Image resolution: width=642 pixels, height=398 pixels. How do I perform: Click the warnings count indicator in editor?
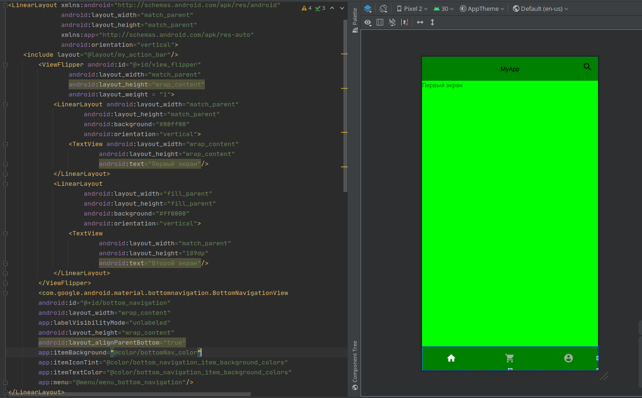pyautogui.click(x=307, y=8)
